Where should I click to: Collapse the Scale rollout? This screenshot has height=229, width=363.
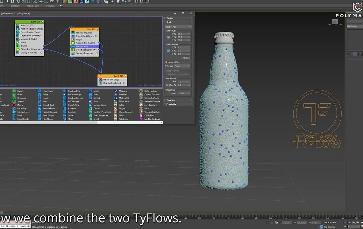[178, 22]
